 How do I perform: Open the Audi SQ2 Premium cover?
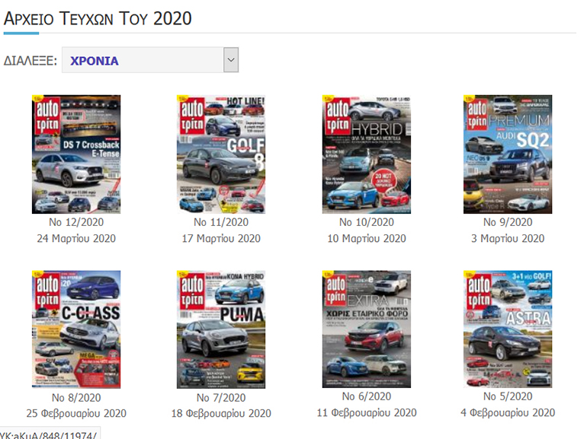508,154
